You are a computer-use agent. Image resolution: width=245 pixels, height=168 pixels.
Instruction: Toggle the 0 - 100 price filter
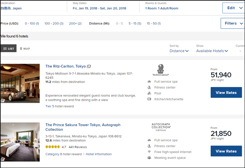(32, 24)
